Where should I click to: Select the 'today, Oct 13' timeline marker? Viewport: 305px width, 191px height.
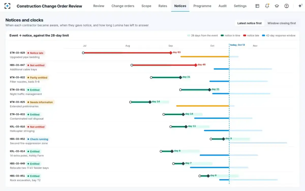tap(237, 45)
